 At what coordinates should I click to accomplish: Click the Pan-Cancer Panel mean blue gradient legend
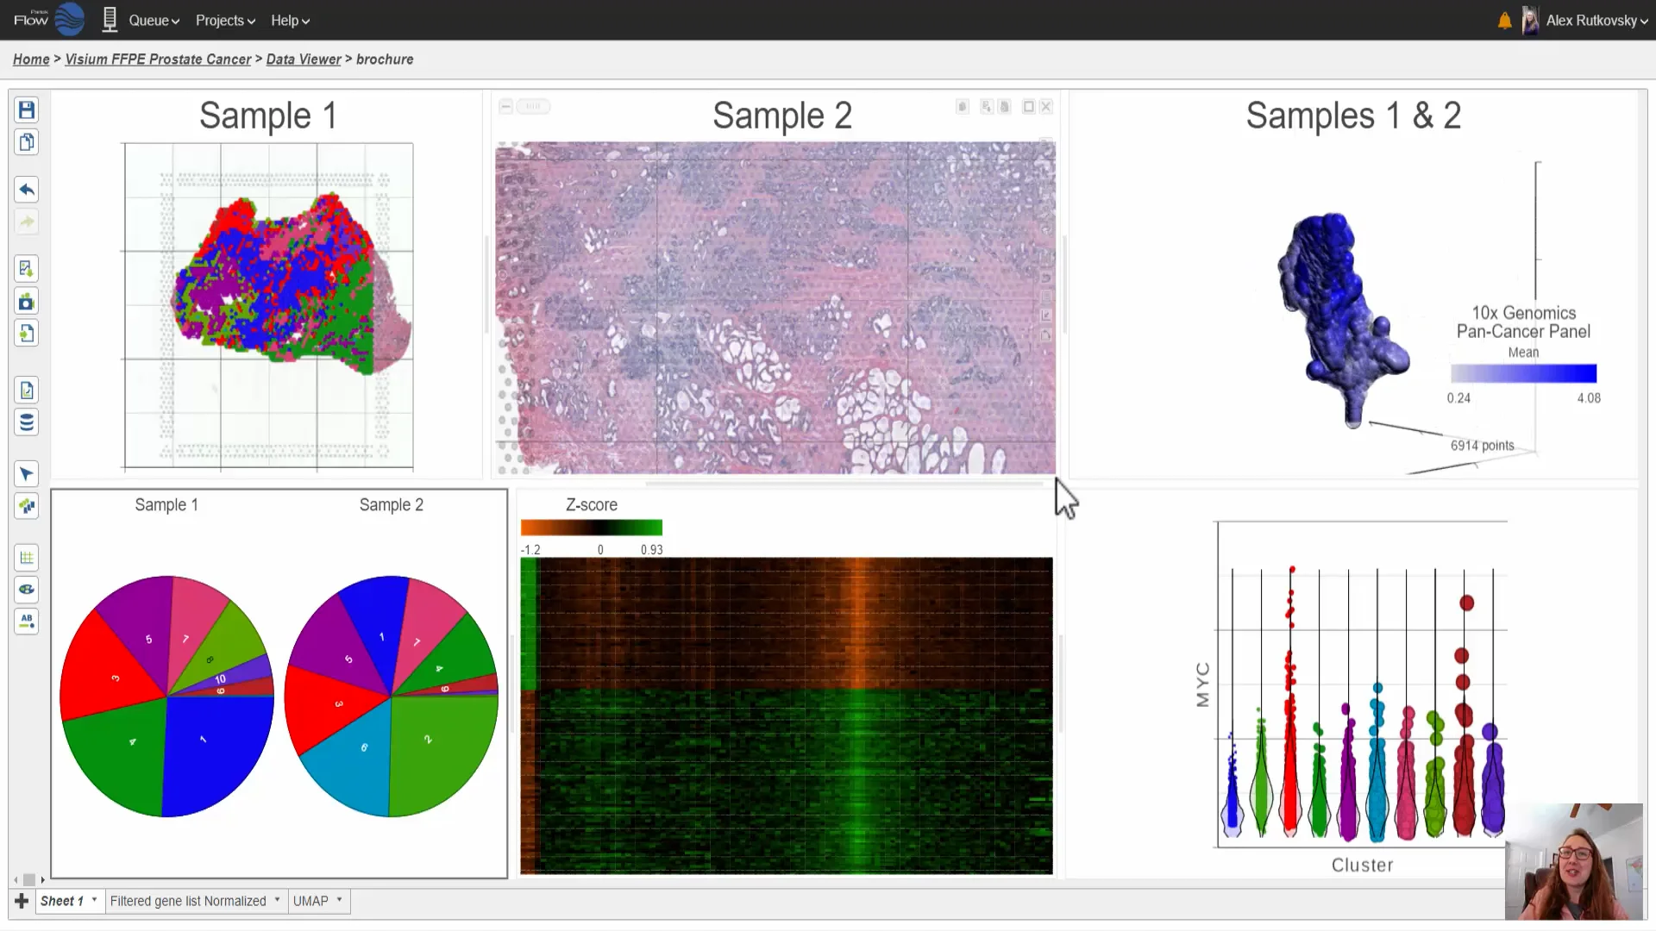(1523, 373)
